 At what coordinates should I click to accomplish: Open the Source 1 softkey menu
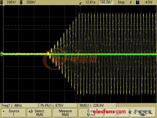14,113
